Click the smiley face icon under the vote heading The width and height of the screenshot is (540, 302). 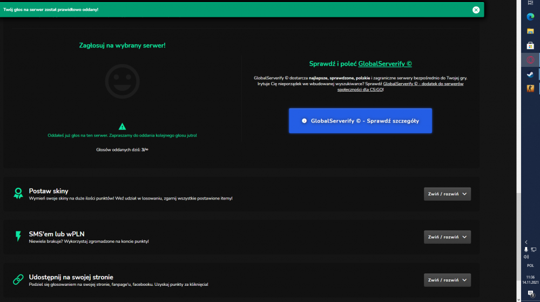122,81
